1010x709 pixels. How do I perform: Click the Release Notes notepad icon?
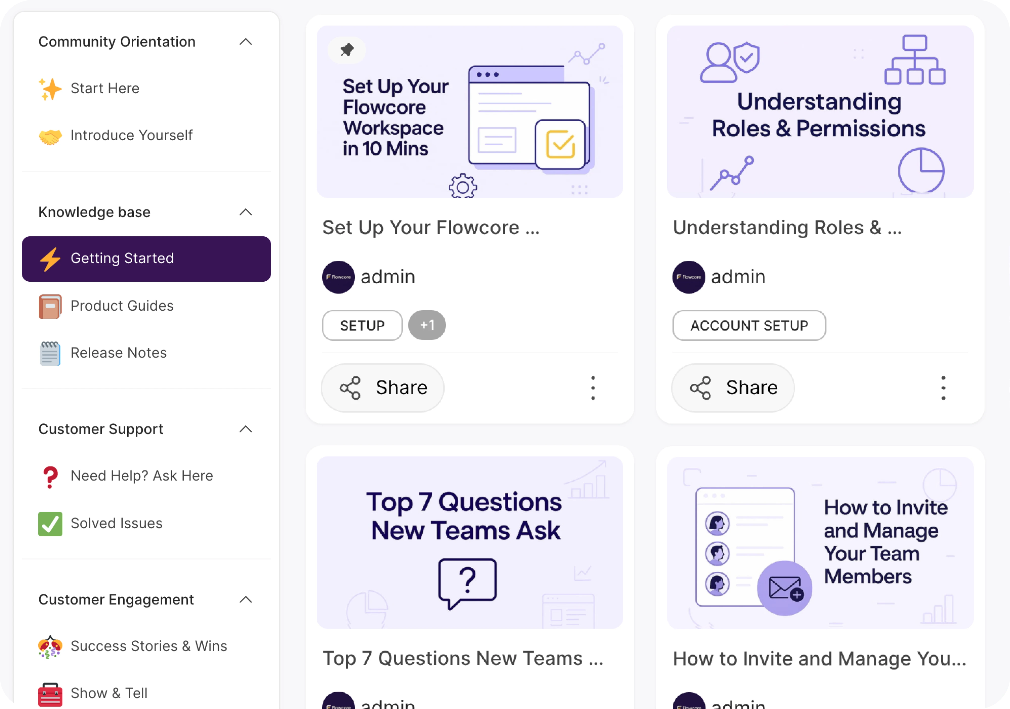tap(50, 353)
